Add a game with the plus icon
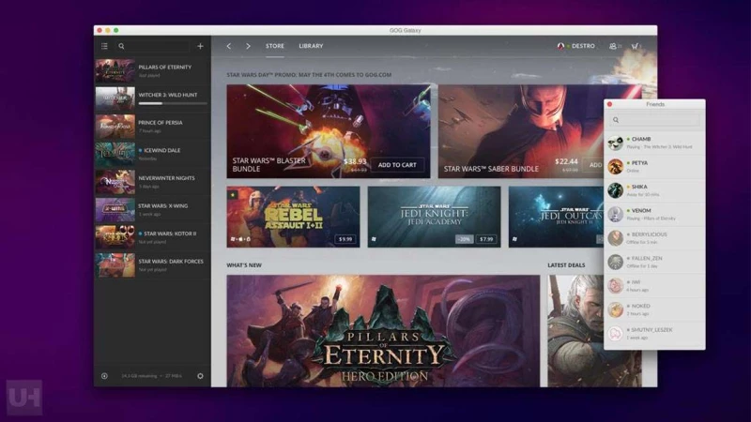The image size is (751, 422). coord(200,46)
